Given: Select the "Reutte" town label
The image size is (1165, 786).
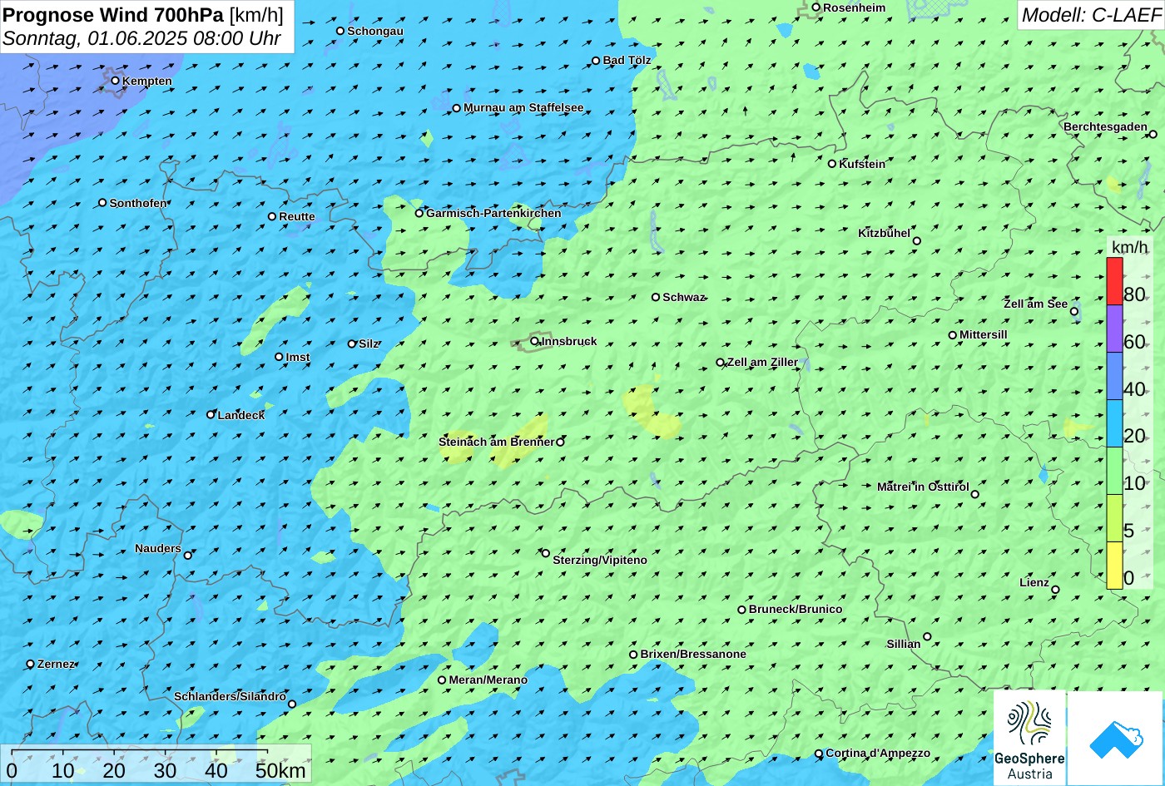Looking at the screenshot, I should coord(297,217).
